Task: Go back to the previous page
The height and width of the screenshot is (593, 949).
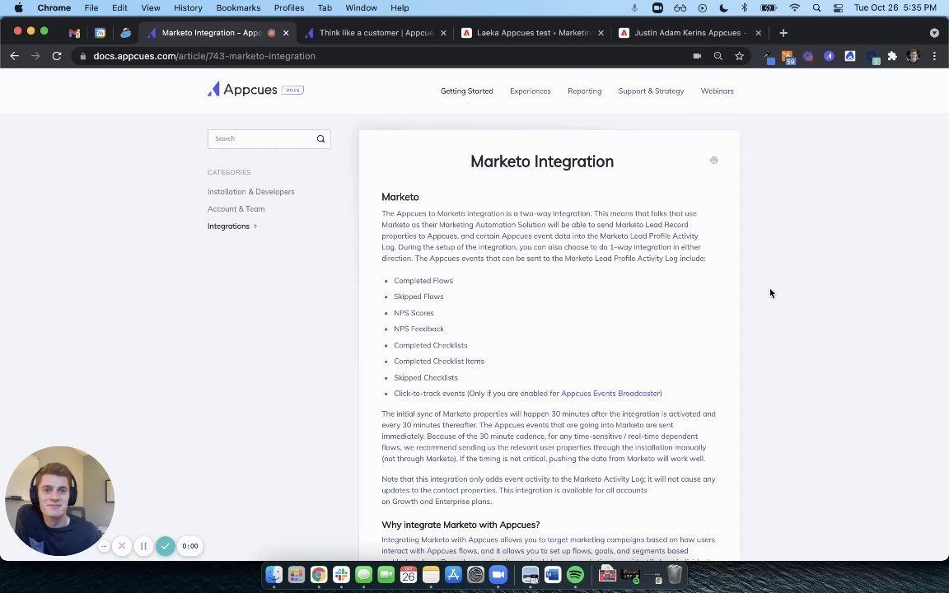Action: pyautogui.click(x=15, y=56)
